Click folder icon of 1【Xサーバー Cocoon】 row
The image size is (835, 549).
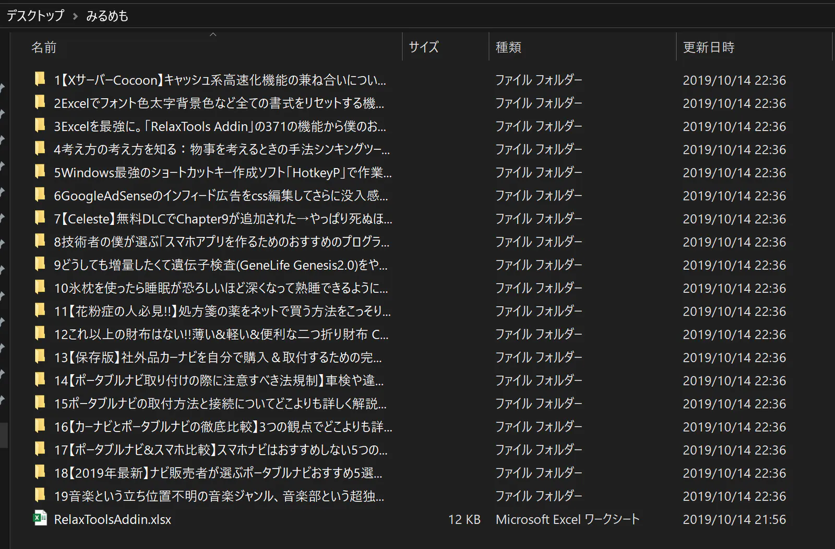[40, 79]
